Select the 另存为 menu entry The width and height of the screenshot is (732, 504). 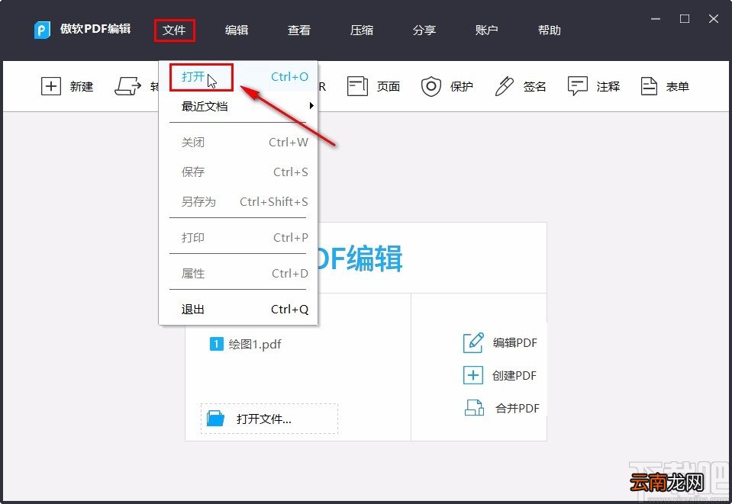coord(238,202)
